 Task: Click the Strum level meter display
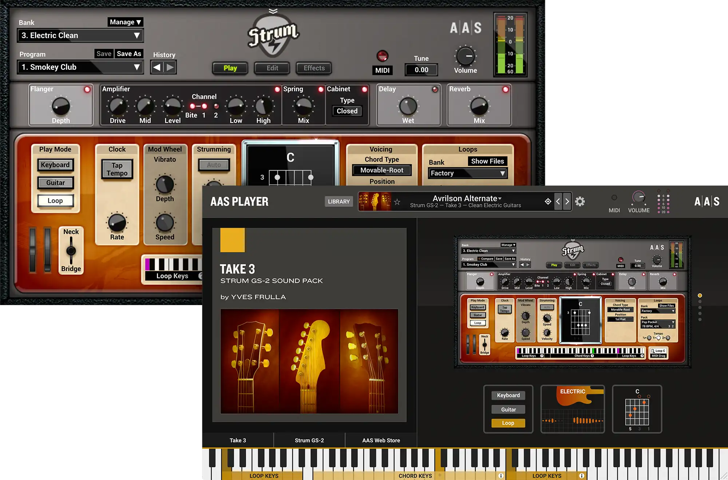pyautogui.click(x=510, y=45)
